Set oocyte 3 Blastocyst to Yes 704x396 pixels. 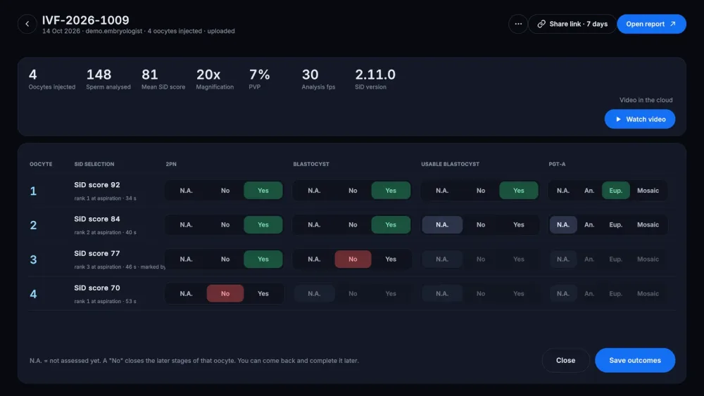pos(391,260)
